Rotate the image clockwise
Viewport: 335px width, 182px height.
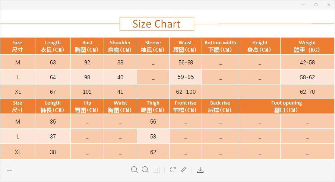pos(173,170)
